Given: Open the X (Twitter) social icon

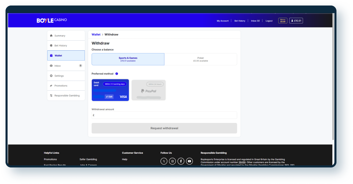Looking at the screenshot, I should 164,161.
